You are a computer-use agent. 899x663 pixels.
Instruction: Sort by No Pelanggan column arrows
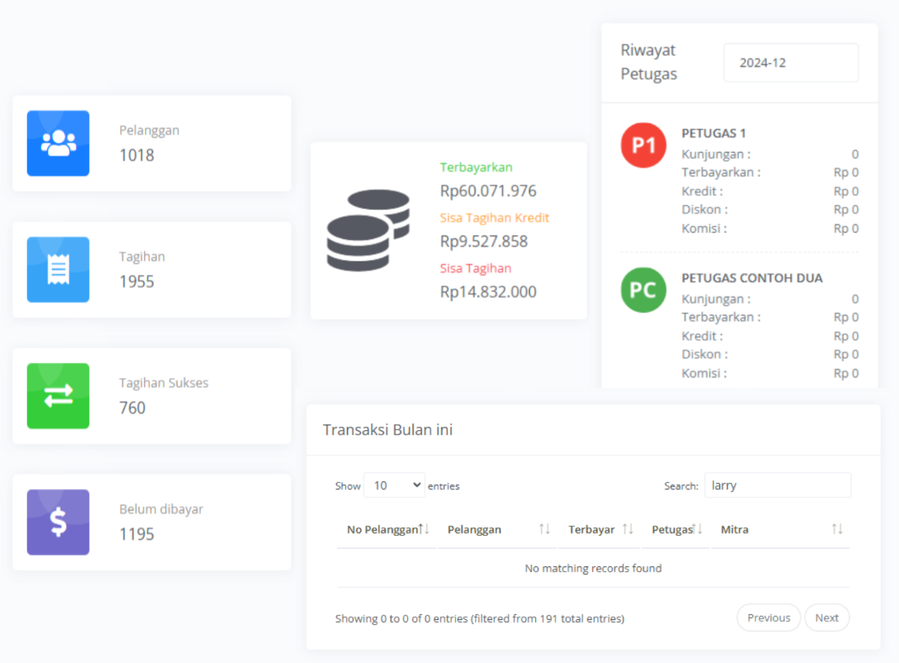pos(424,529)
